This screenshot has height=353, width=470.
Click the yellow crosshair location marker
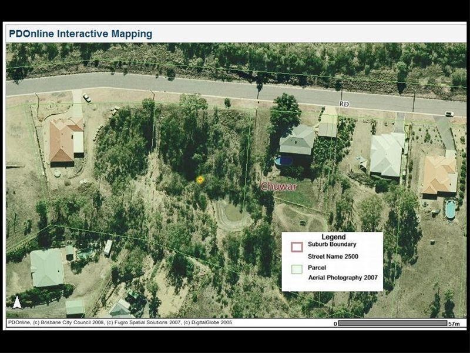pos(200,180)
